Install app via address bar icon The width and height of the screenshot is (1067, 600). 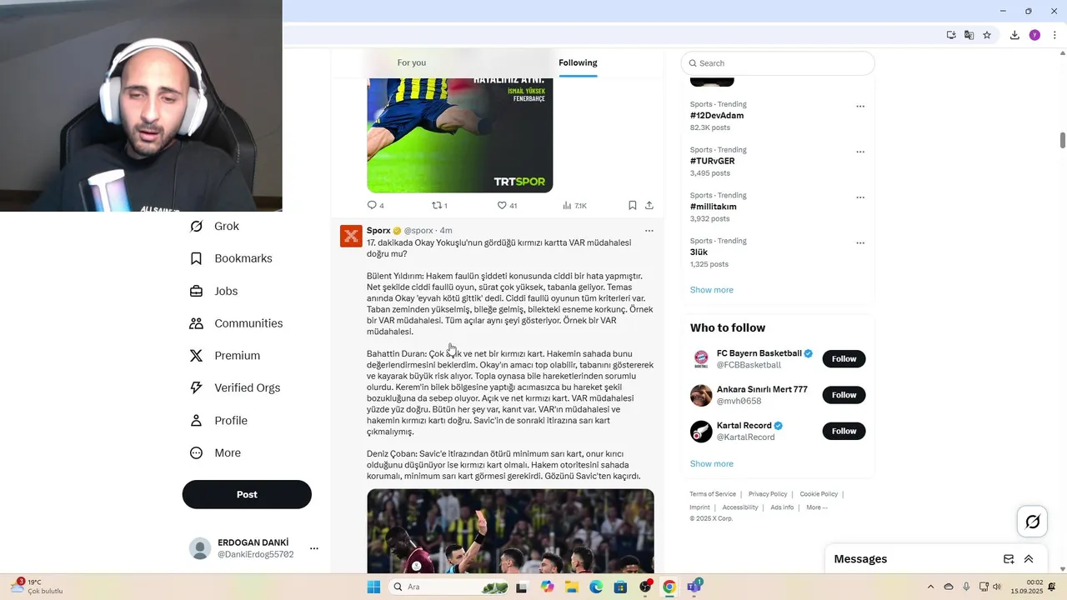click(951, 35)
